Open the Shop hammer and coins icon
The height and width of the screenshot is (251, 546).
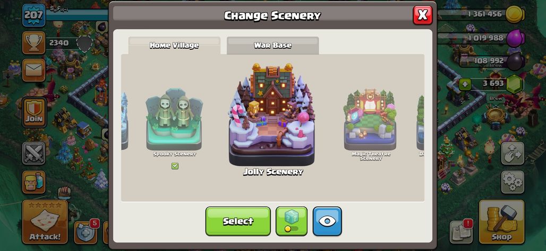tap(501, 222)
